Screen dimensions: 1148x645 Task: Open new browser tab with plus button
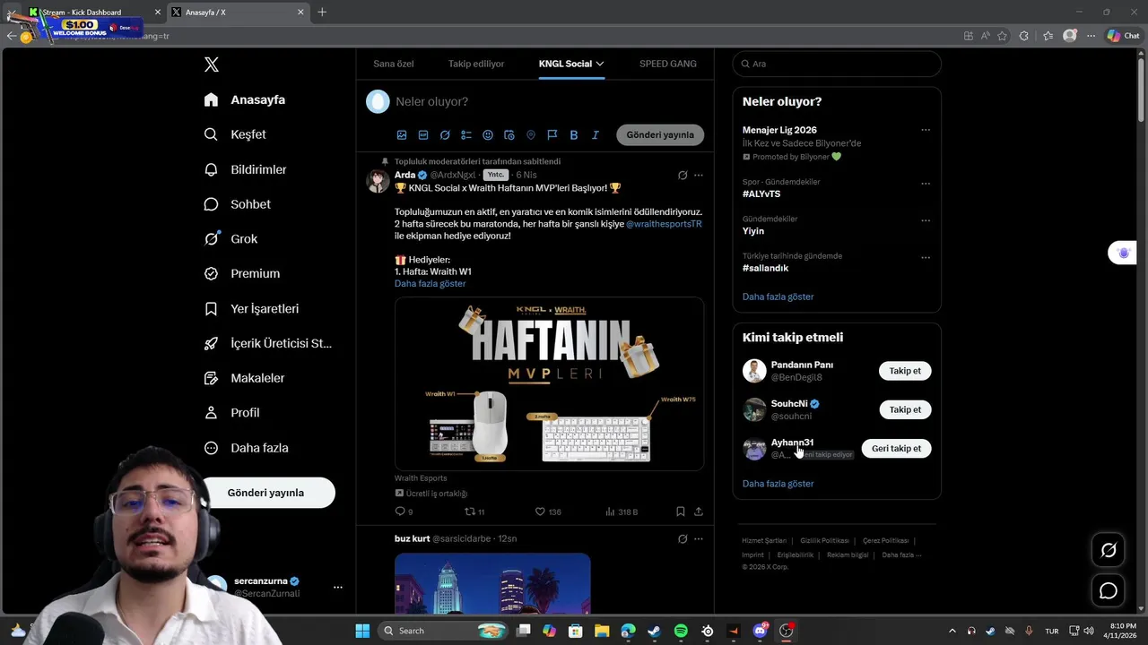[322, 12]
